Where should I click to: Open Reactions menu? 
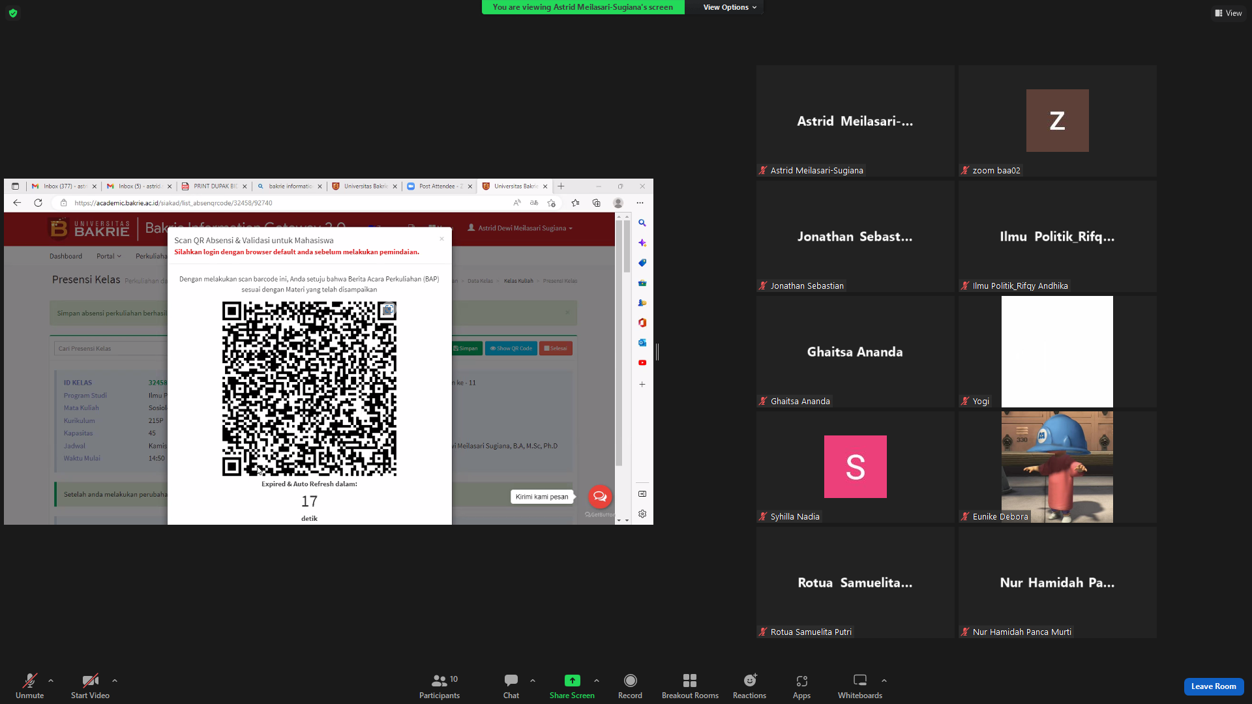750,686
